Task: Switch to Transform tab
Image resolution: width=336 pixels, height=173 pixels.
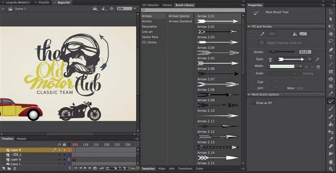Action: pos(185,168)
